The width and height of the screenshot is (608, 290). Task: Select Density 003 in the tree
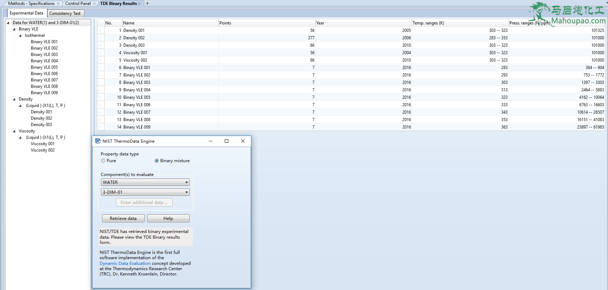pyautogui.click(x=41, y=125)
